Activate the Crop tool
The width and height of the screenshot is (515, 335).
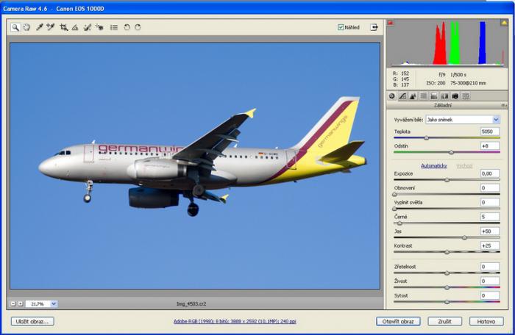pyautogui.click(x=64, y=27)
